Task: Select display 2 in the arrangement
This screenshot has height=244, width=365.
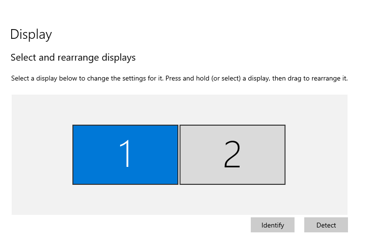Action: tap(232, 155)
